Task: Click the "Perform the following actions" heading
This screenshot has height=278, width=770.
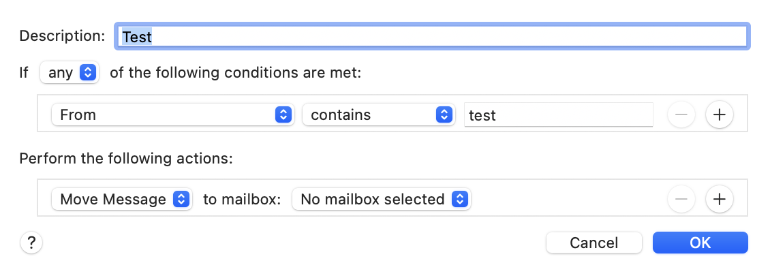Action: (x=126, y=159)
